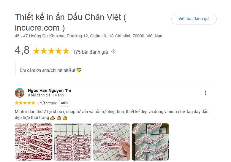This screenshot has width=231, height=162.
Task: Click the 3 tuần trước timestamp
Action: pyautogui.click(x=47, y=103)
